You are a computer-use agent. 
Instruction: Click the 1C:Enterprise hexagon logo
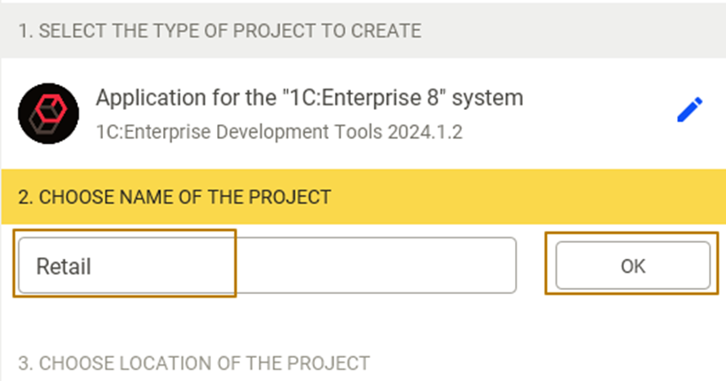[48, 114]
